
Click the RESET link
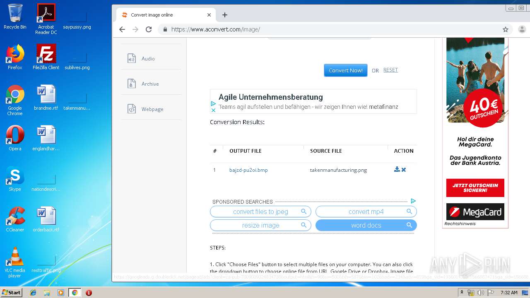pyautogui.click(x=390, y=70)
